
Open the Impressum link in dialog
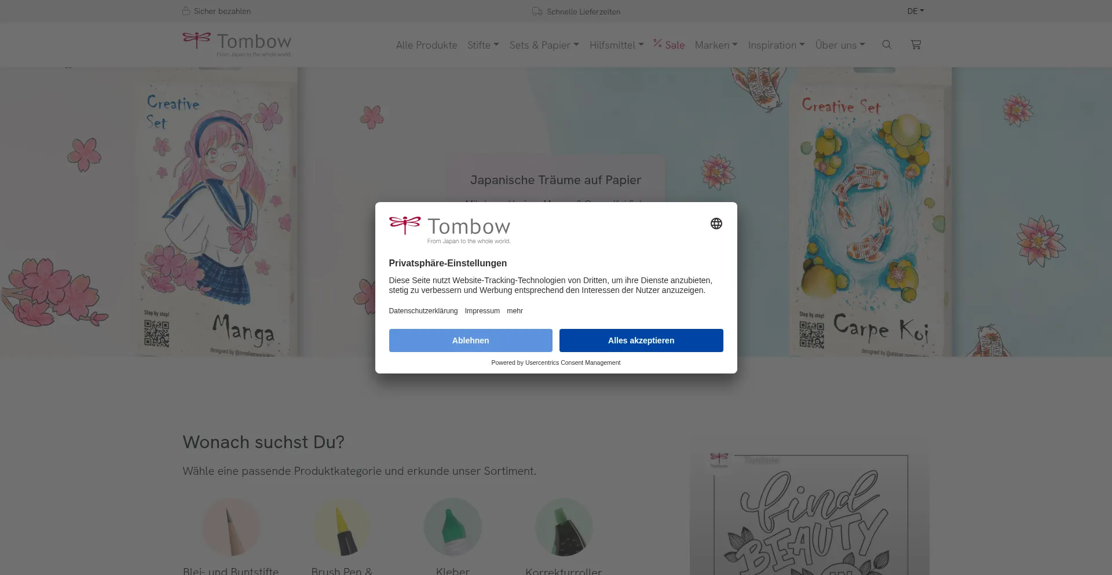point(482,311)
